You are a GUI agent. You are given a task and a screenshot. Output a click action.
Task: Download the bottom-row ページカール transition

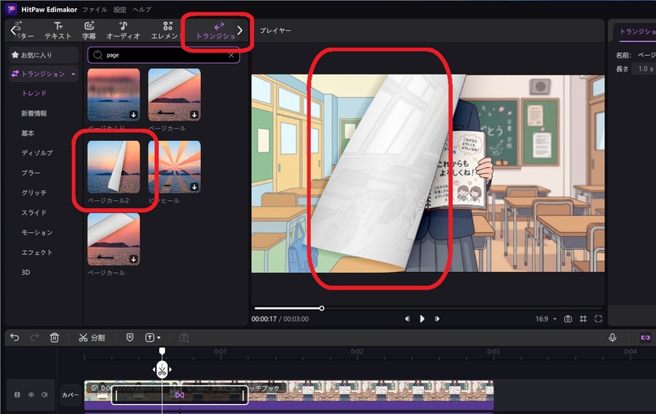tap(134, 259)
